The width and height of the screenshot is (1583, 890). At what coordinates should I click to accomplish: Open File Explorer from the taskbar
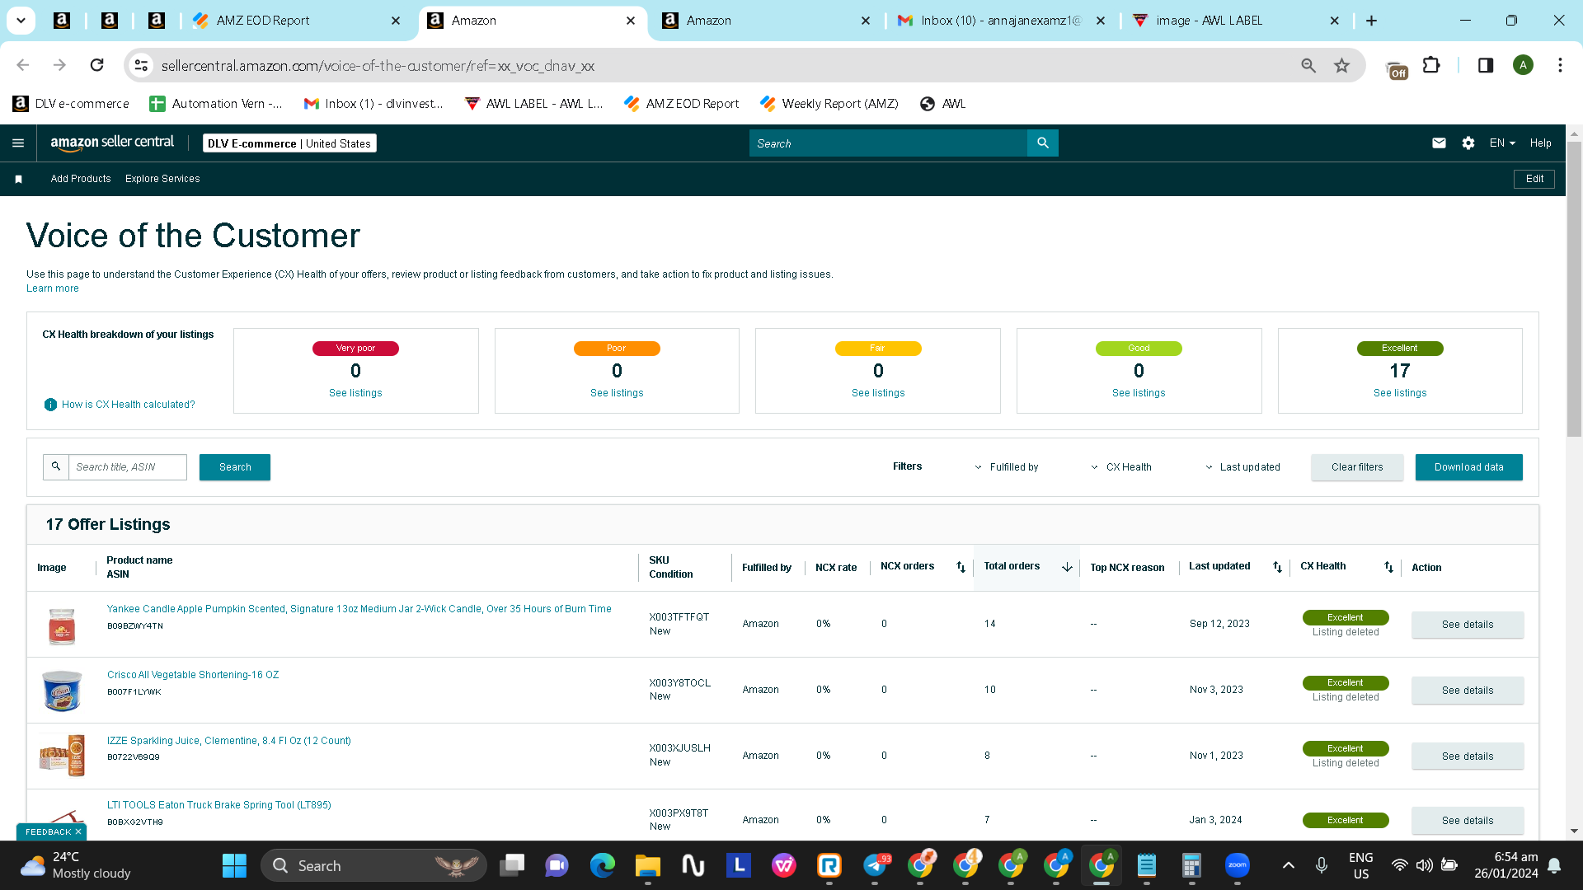click(648, 865)
